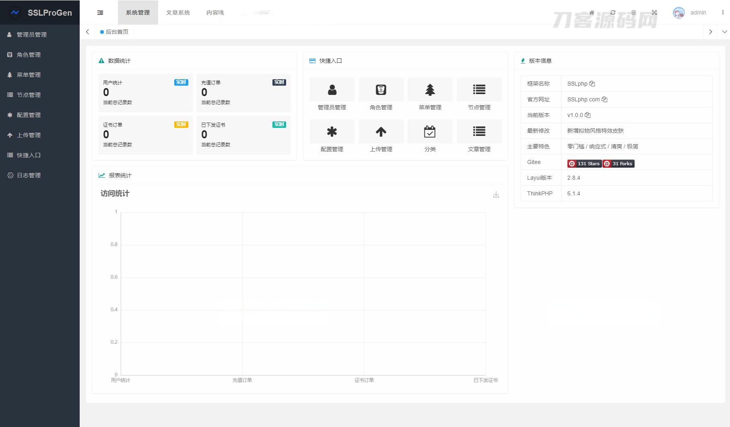Viewport: 730px width, 427px height.
Task: Enter fullscreen with the expand icon
Action: click(654, 12)
